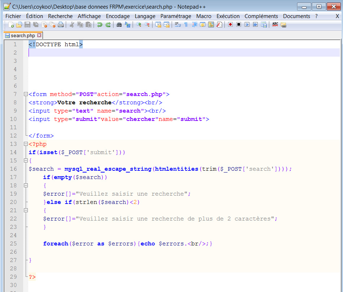Click the Undo arrow icon

point(100,25)
